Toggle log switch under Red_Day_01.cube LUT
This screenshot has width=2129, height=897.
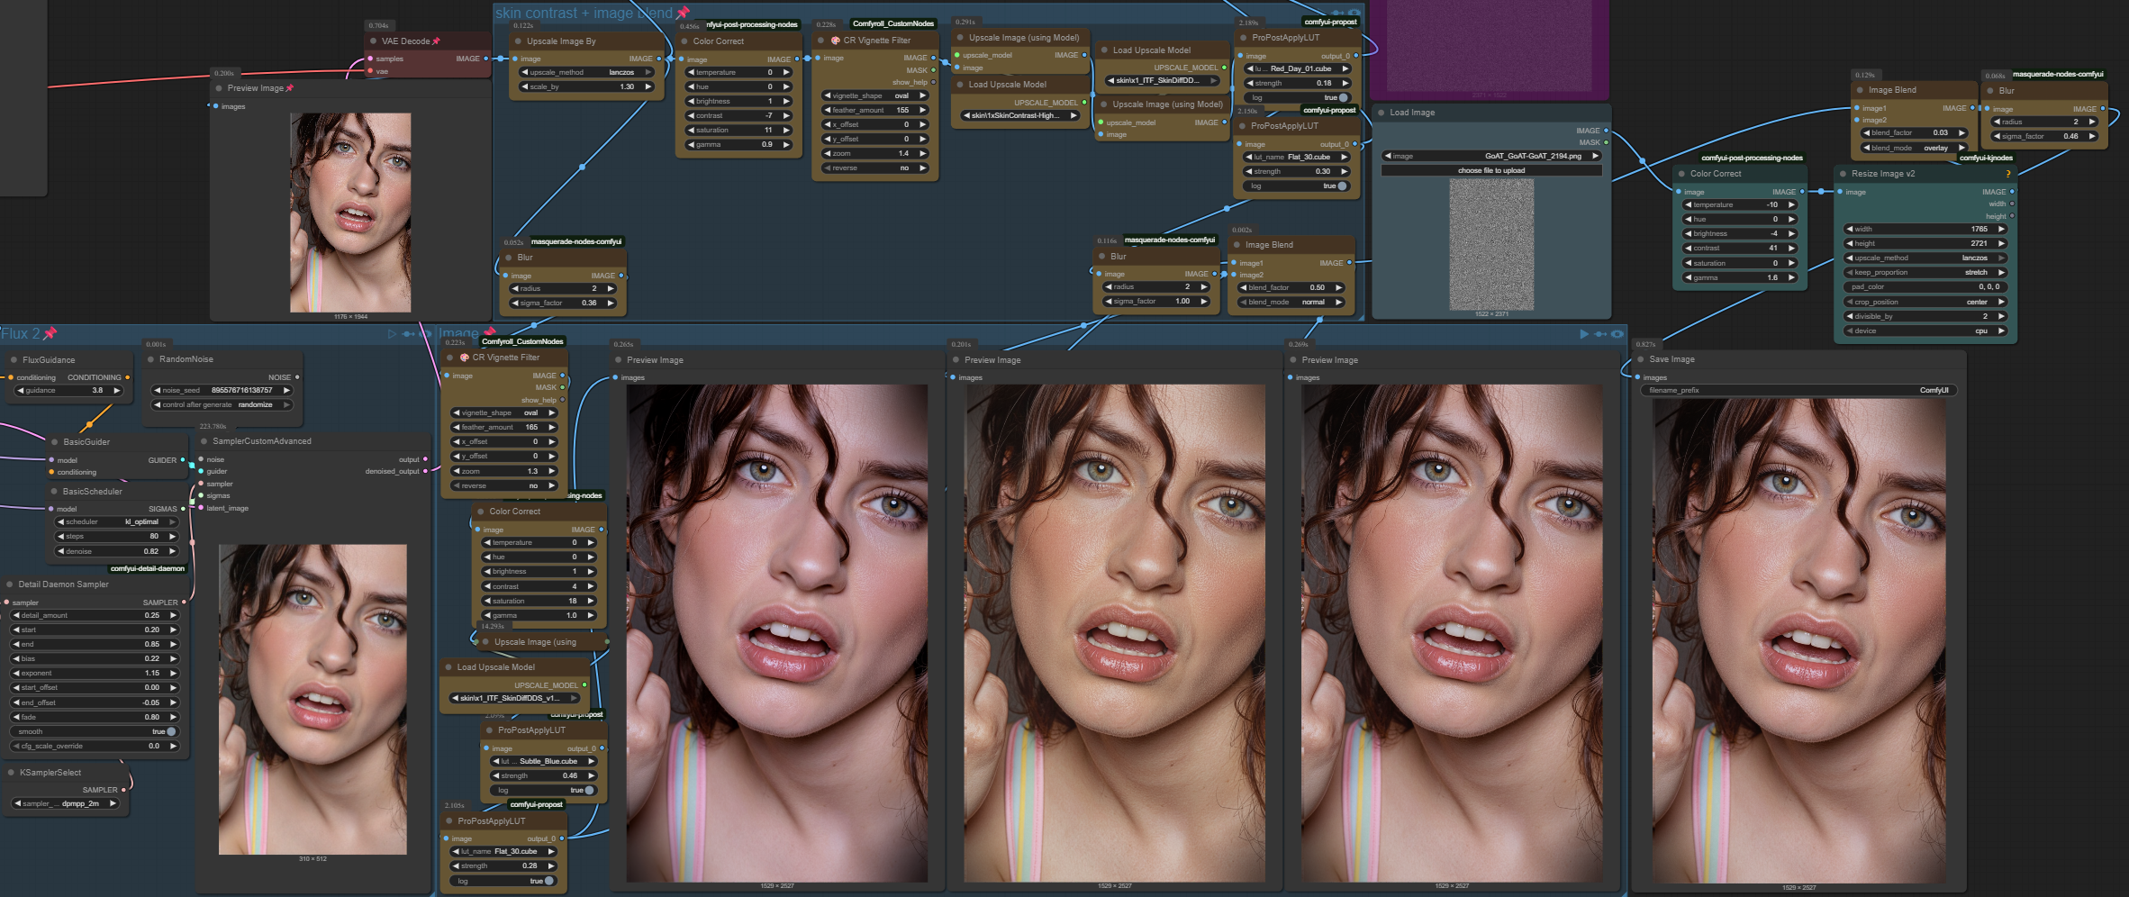1343,98
